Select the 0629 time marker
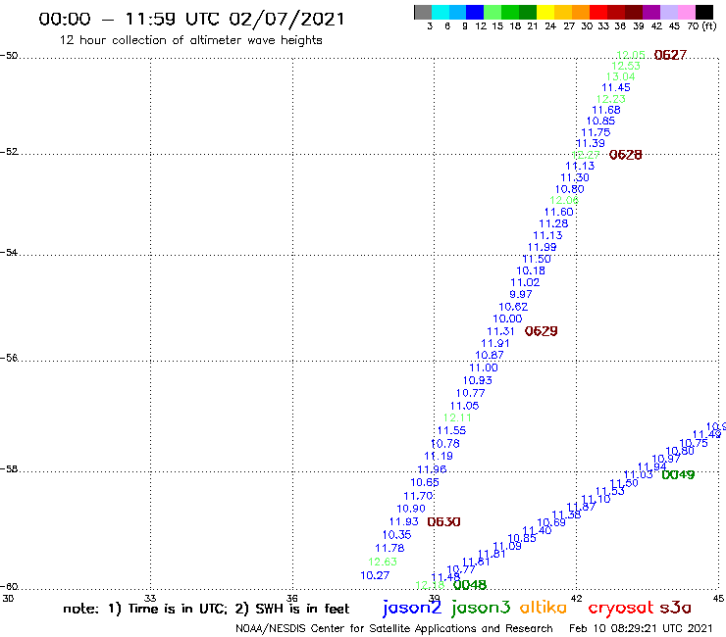 pyautogui.click(x=541, y=331)
